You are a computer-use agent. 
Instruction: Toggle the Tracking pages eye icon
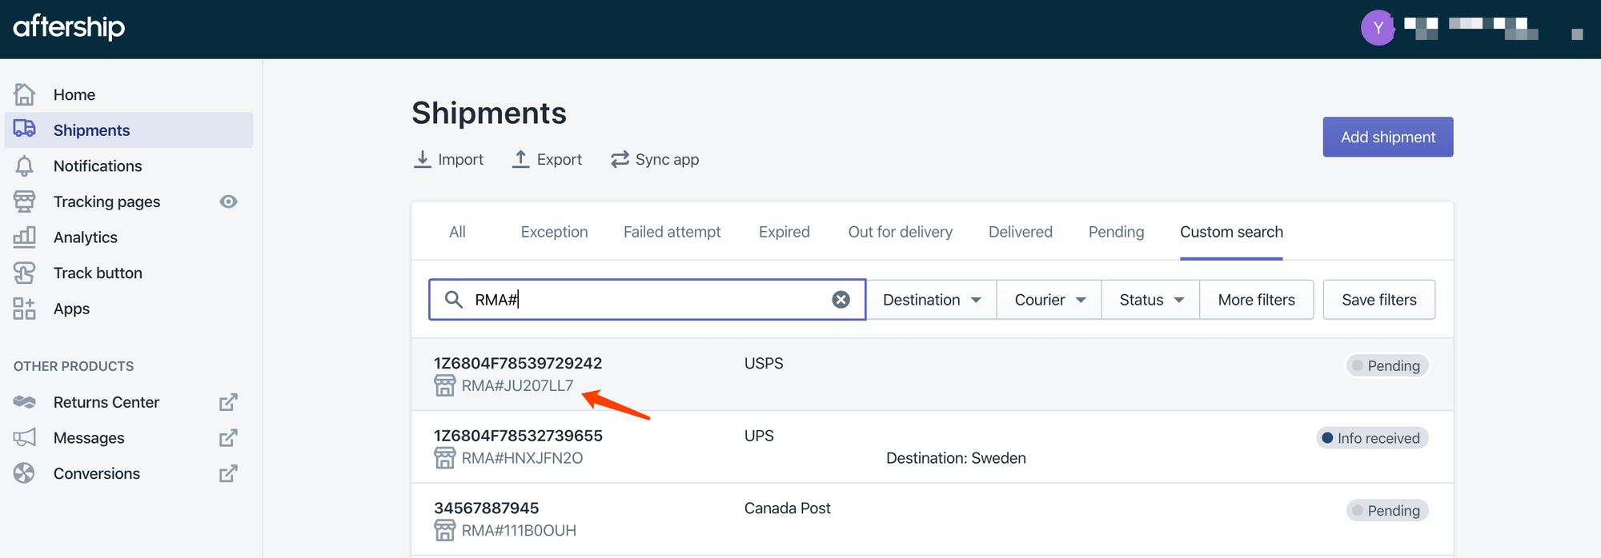pyautogui.click(x=228, y=201)
